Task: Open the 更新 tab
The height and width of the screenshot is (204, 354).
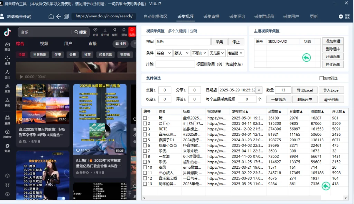Action: tap(314, 17)
